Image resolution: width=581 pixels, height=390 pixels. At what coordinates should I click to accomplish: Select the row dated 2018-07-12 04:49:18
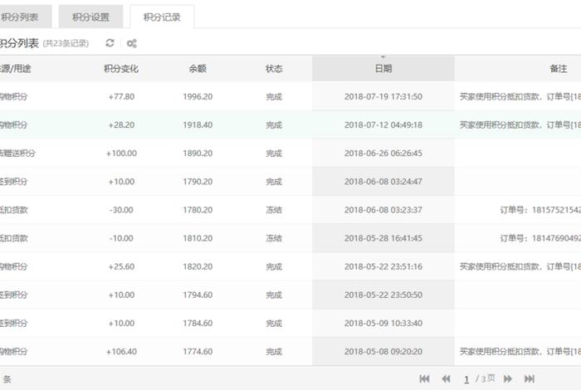(x=290, y=124)
